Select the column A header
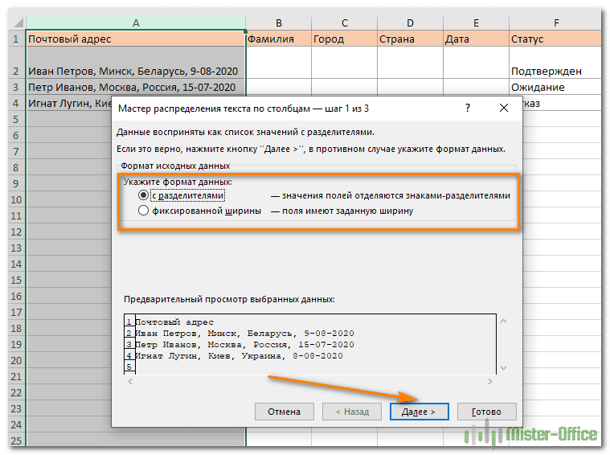The width and height of the screenshot is (610, 455). 136,23
